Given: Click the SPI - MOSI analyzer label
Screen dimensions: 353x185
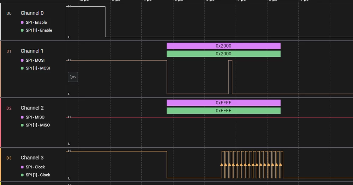Looking at the screenshot, I should coord(35,60).
